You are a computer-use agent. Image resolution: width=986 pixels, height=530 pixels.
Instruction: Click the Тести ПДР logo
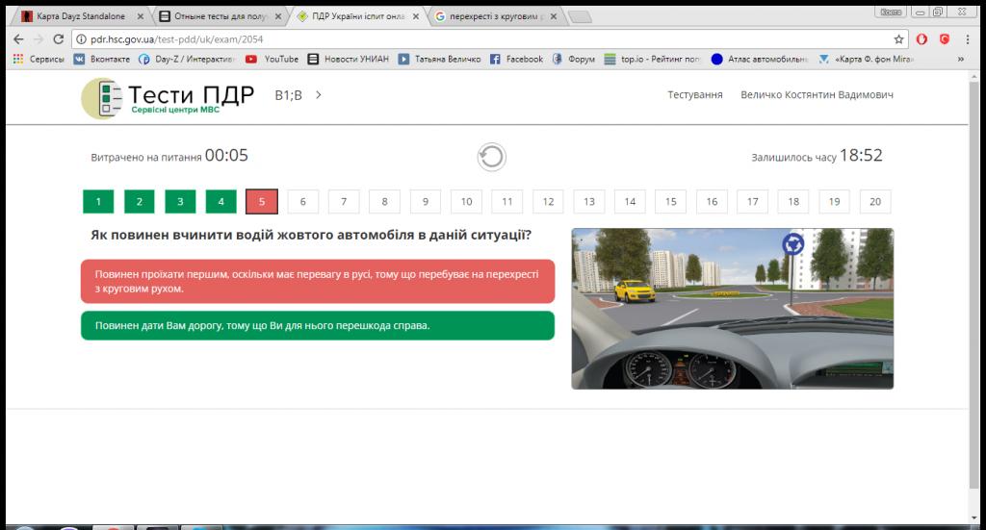tap(169, 98)
